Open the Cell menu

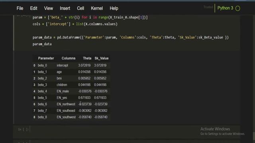coord(80,8)
